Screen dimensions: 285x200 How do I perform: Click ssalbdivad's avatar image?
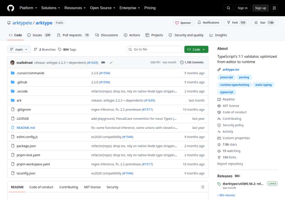pos(12,62)
